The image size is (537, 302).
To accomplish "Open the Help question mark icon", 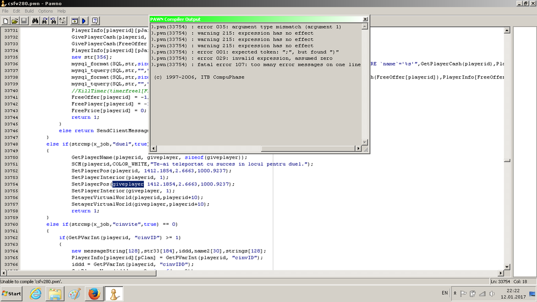I will [x=95, y=21].
